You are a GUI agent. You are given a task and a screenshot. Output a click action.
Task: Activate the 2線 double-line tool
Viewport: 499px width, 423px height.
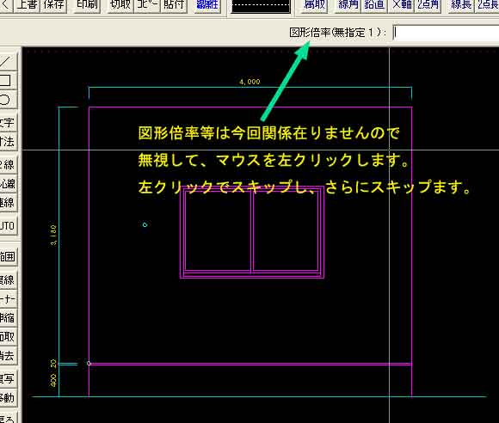click(x=7, y=164)
